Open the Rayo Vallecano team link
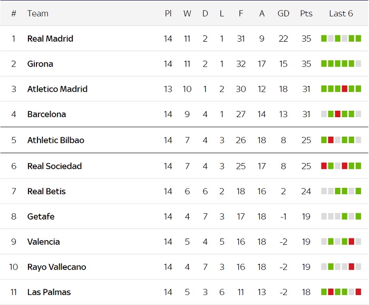369x305 pixels. click(x=56, y=267)
